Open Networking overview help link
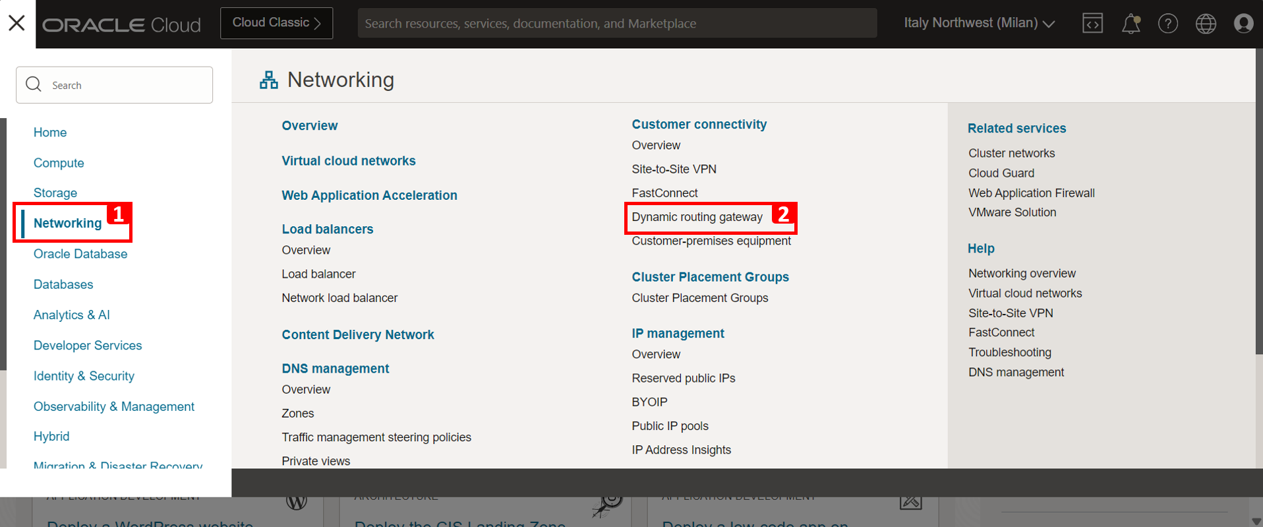The height and width of the screenshot is (527, 1263). (1022, 273)
